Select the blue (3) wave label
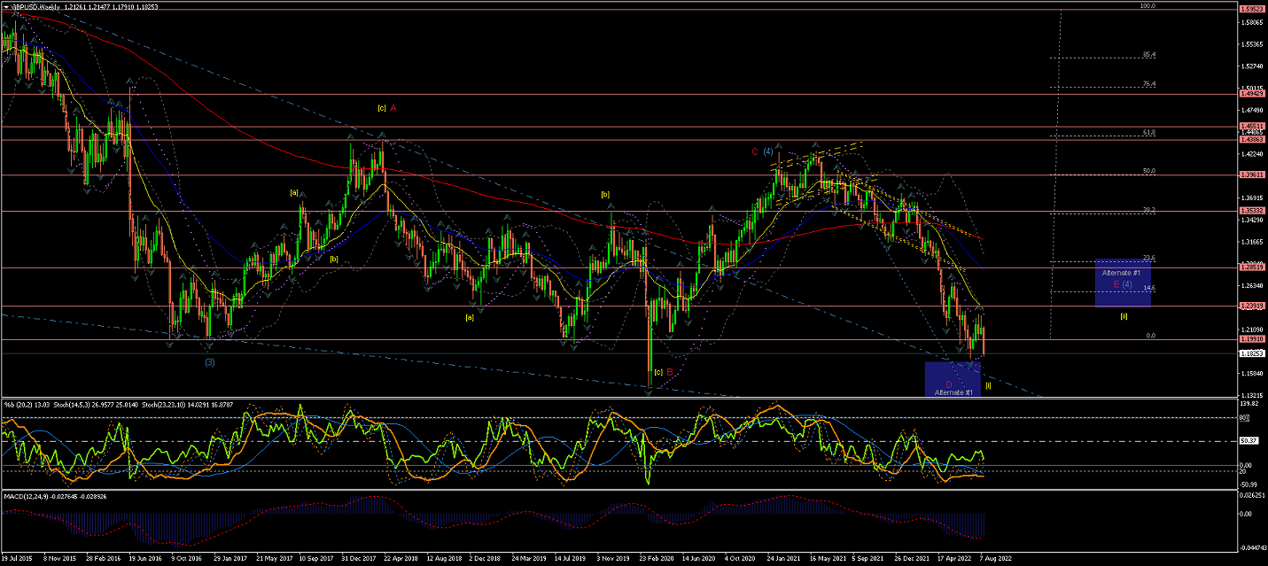The image size is (1268, 566). tap(209, 362)
